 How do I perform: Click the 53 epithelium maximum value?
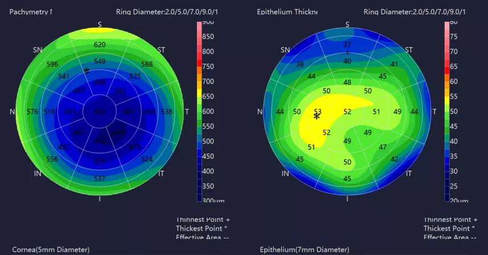click(317, 111)
